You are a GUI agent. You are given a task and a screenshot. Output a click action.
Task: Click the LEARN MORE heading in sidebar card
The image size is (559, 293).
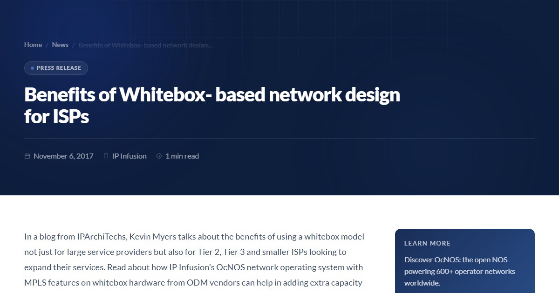pyautogui.click(x=427, y=243)
